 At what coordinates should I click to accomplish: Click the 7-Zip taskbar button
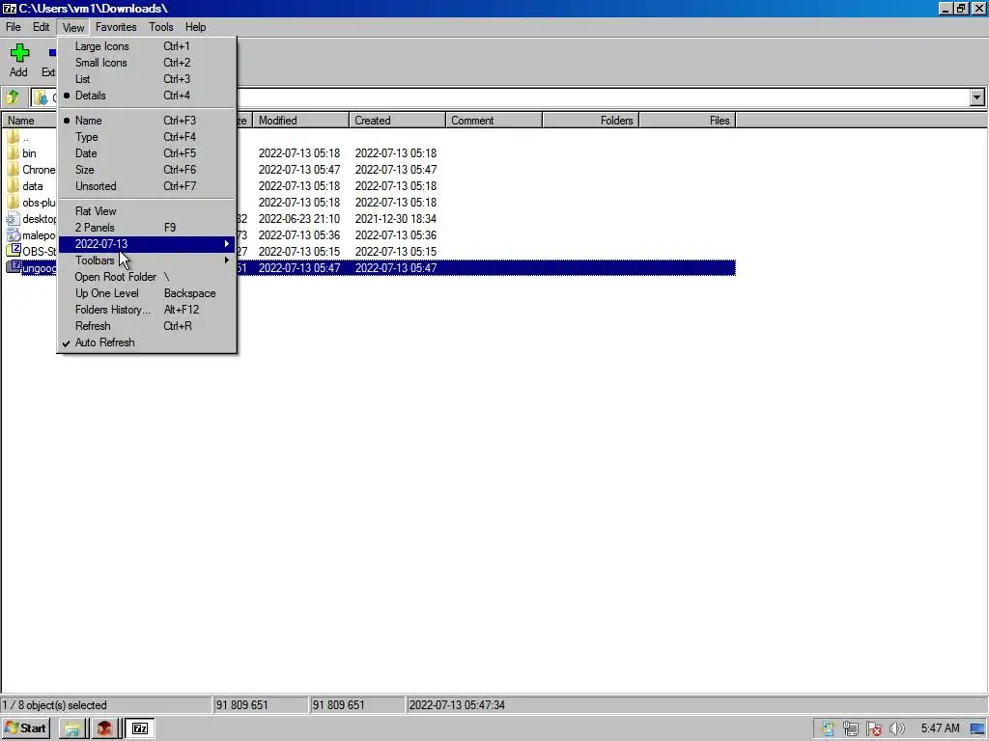pos(140,729)
